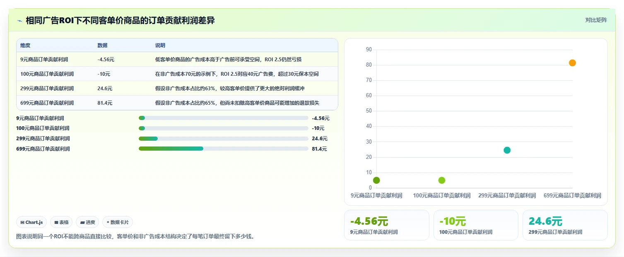Click the 维度 column header
The image size is (624, 257).
click(25, 46)
